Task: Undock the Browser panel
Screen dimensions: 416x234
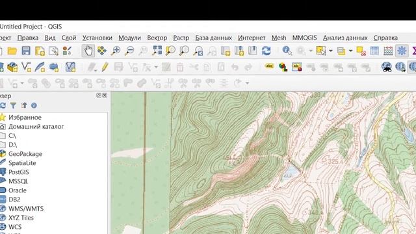Action: [99, 96]
